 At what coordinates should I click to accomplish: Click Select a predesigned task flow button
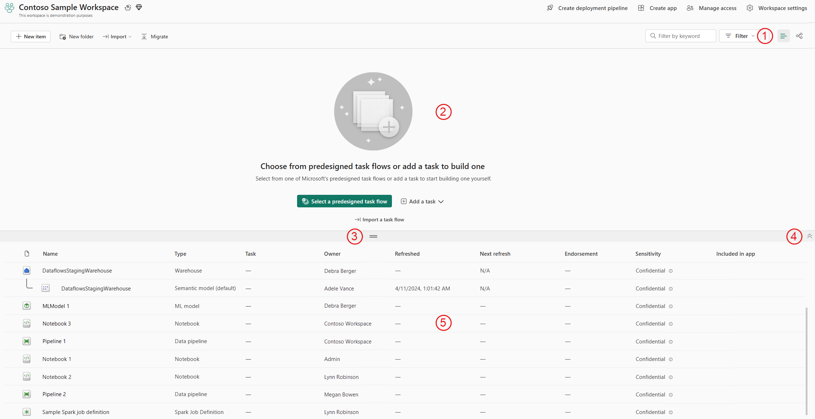(x=344, y=201)
